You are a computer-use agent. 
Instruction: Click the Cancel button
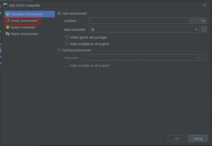click(x=198, y=138)
